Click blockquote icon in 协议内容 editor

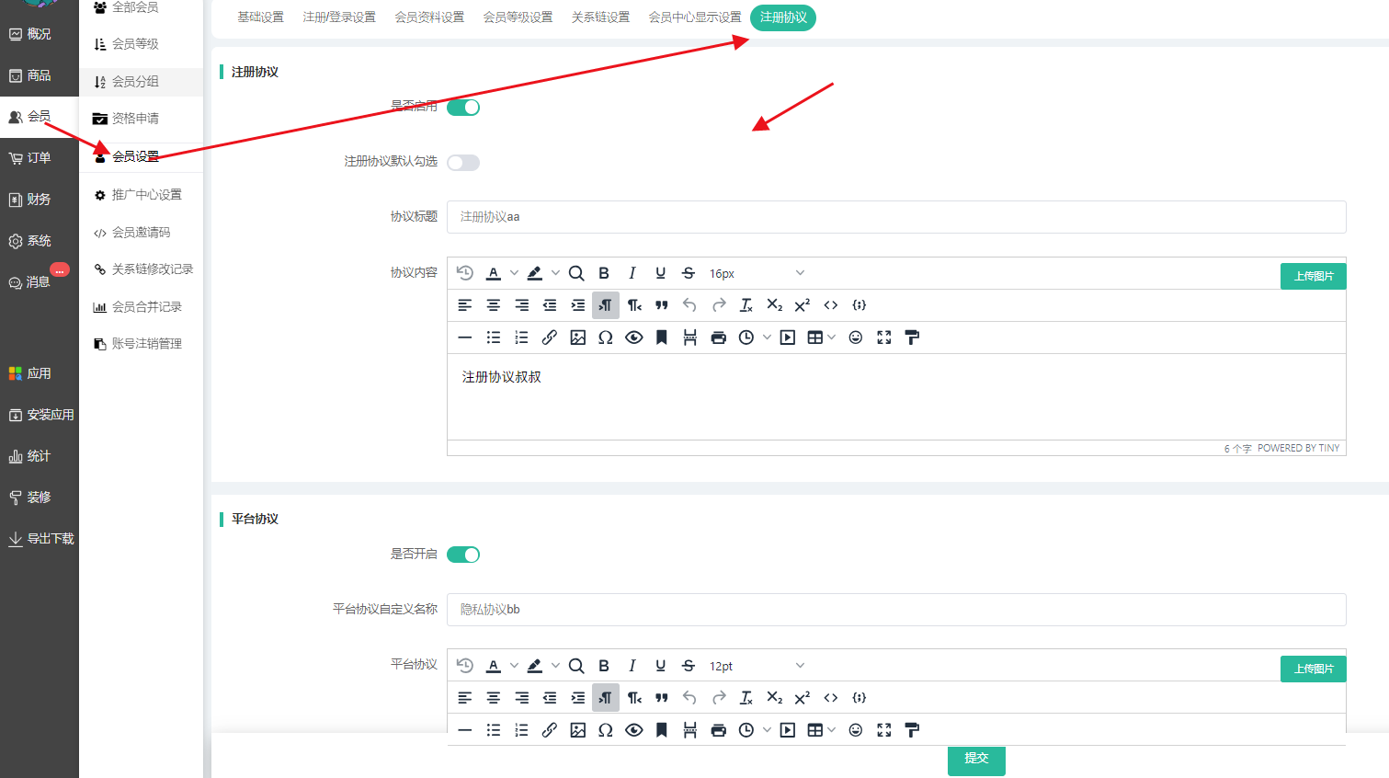tap(662, 305)
